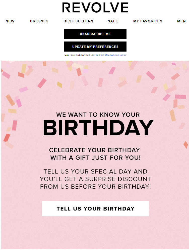Select the SALE navigation item

113,21
